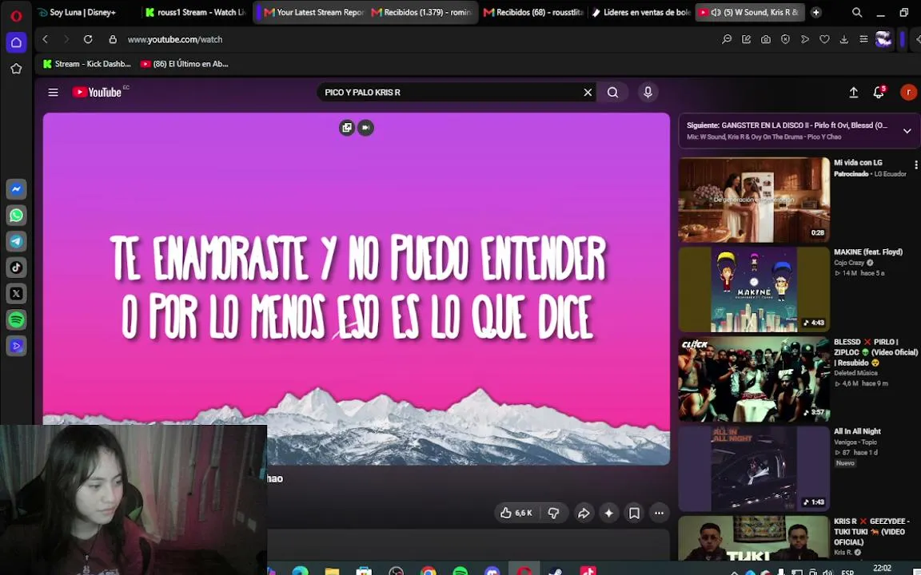The width and height of the screenshot is (921, 575).
Task: Click the video camera overlay icon
Action: [x=365, y=127]
